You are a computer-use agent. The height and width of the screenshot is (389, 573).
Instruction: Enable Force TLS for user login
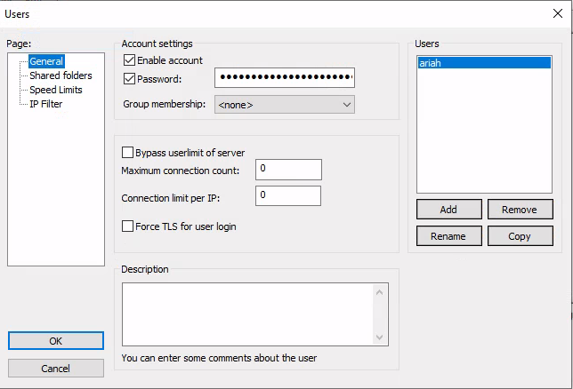pyautogui.click(x=127, y=226)
